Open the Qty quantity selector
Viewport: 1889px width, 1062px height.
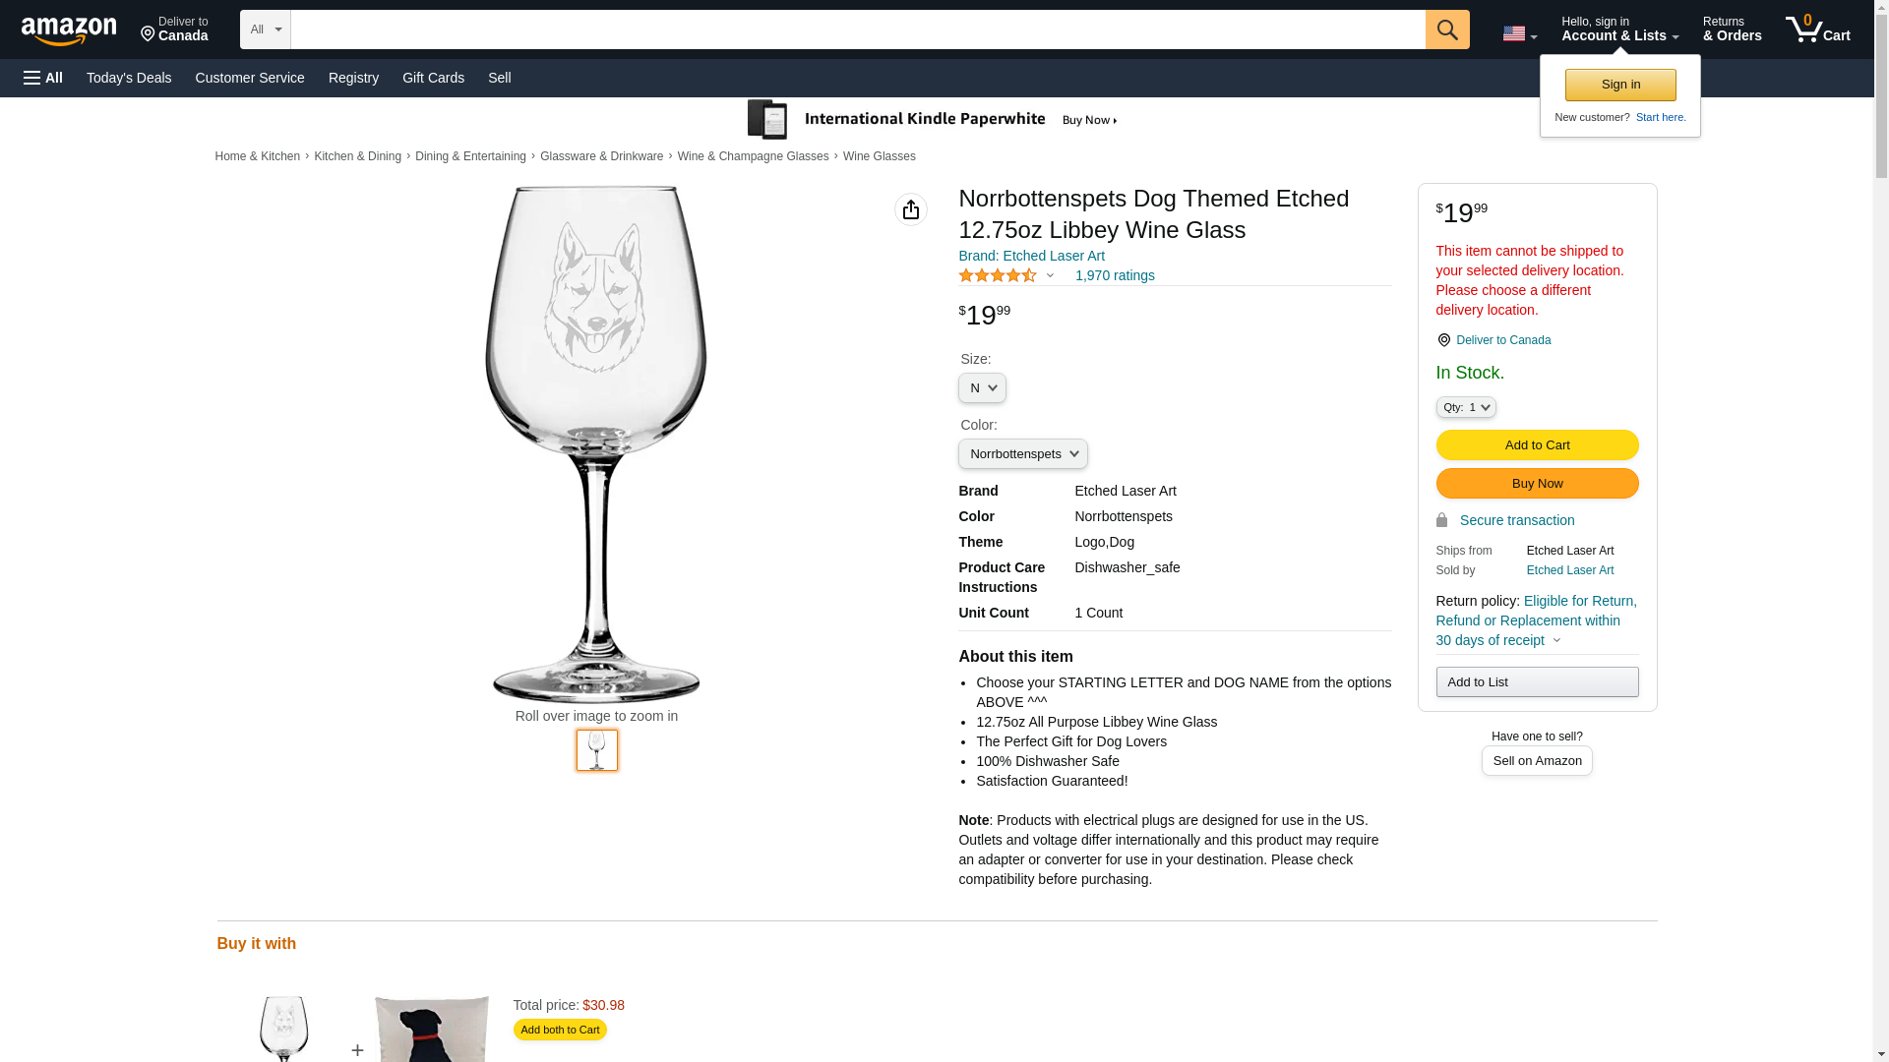click(1466, 407)
